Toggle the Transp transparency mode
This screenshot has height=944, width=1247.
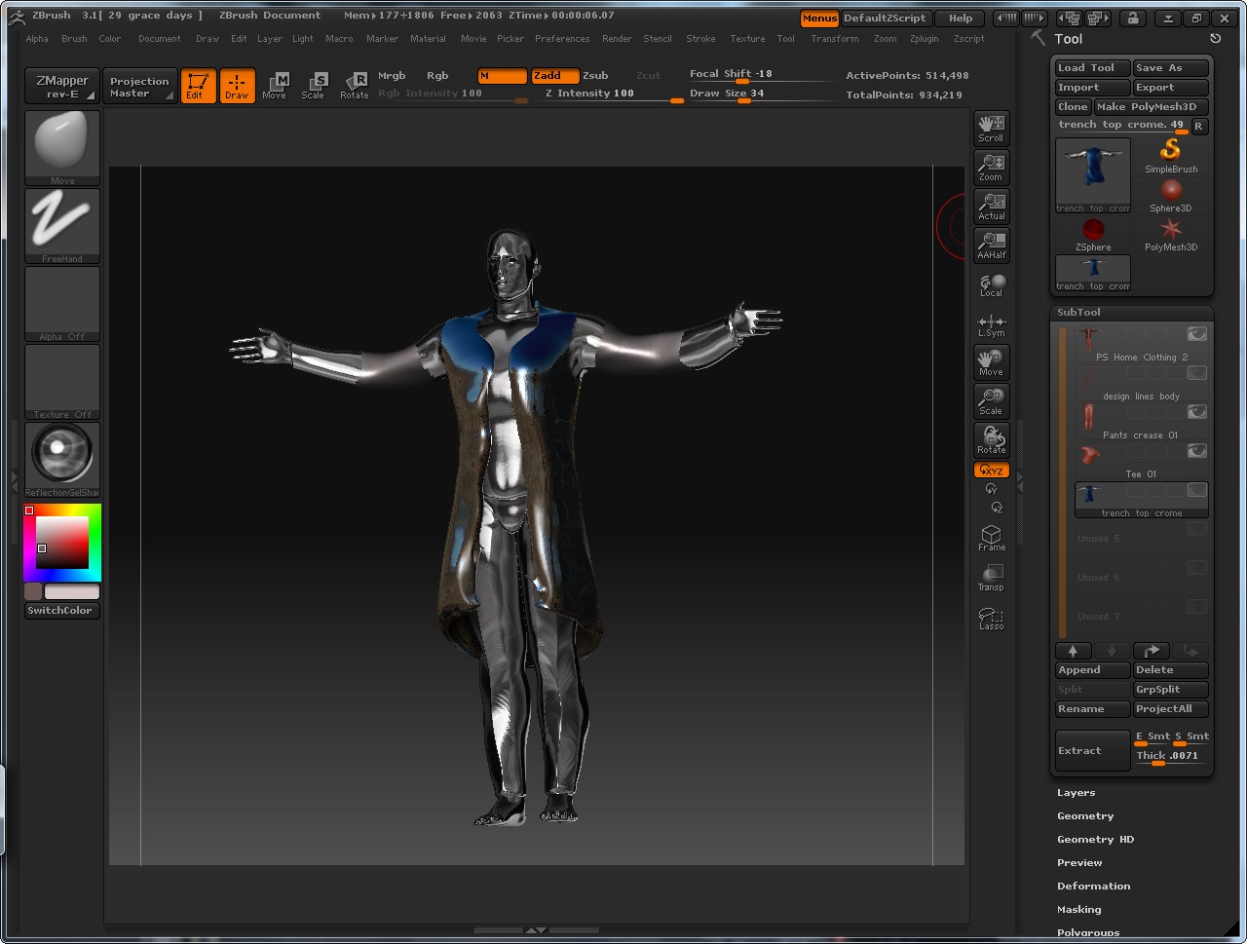(991, 578)
